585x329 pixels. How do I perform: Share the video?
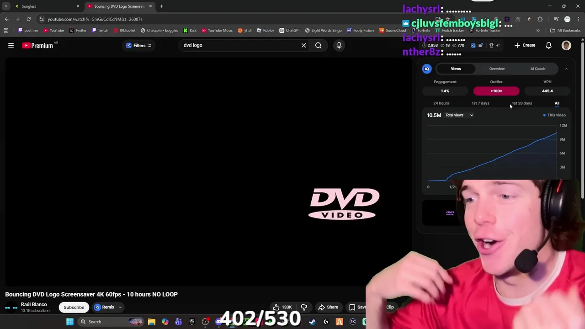point(328,307)
